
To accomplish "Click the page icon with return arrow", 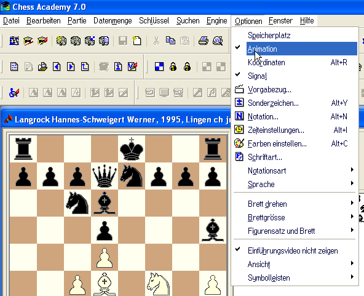I will point(85,67).
